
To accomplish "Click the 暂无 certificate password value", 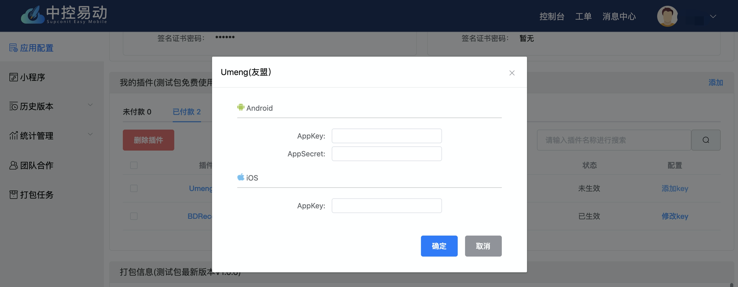I will pos(526,38).
